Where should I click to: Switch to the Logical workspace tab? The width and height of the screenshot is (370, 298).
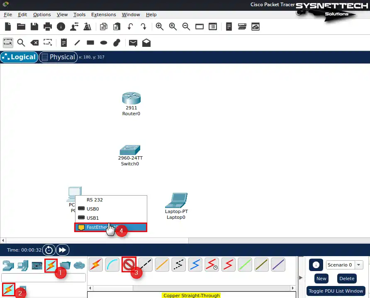[x=19, y=57]
